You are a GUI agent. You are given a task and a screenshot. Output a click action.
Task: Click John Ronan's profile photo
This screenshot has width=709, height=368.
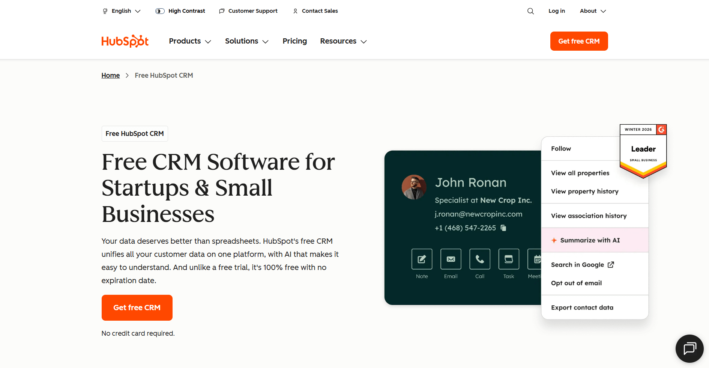click(x=414, y=187)
